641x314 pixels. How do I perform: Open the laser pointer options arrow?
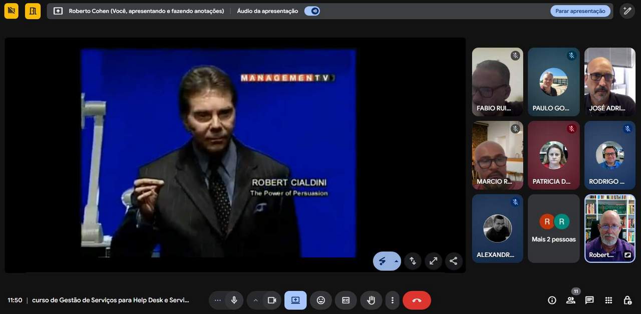pyautogui.click(x=396, y=261)
